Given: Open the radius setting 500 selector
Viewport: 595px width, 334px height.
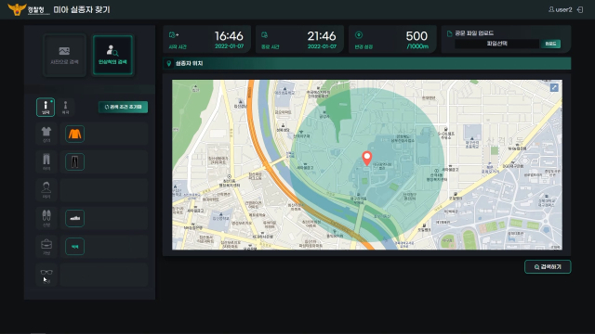Looking at the screenshot, I should [392, 40].
